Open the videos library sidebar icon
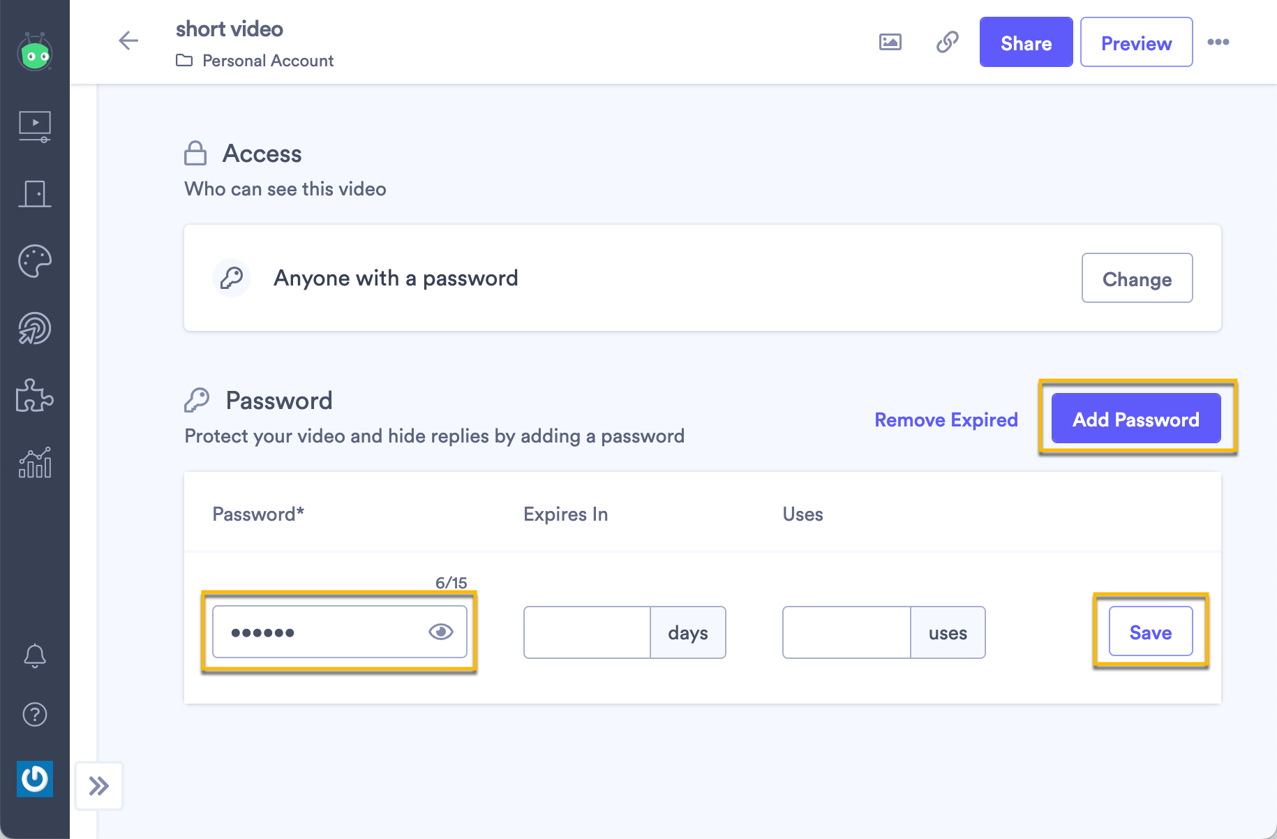Screen dimensions: 1277x839 click(35, 126)
